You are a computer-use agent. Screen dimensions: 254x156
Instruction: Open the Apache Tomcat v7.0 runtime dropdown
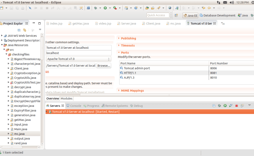[79, 59]
